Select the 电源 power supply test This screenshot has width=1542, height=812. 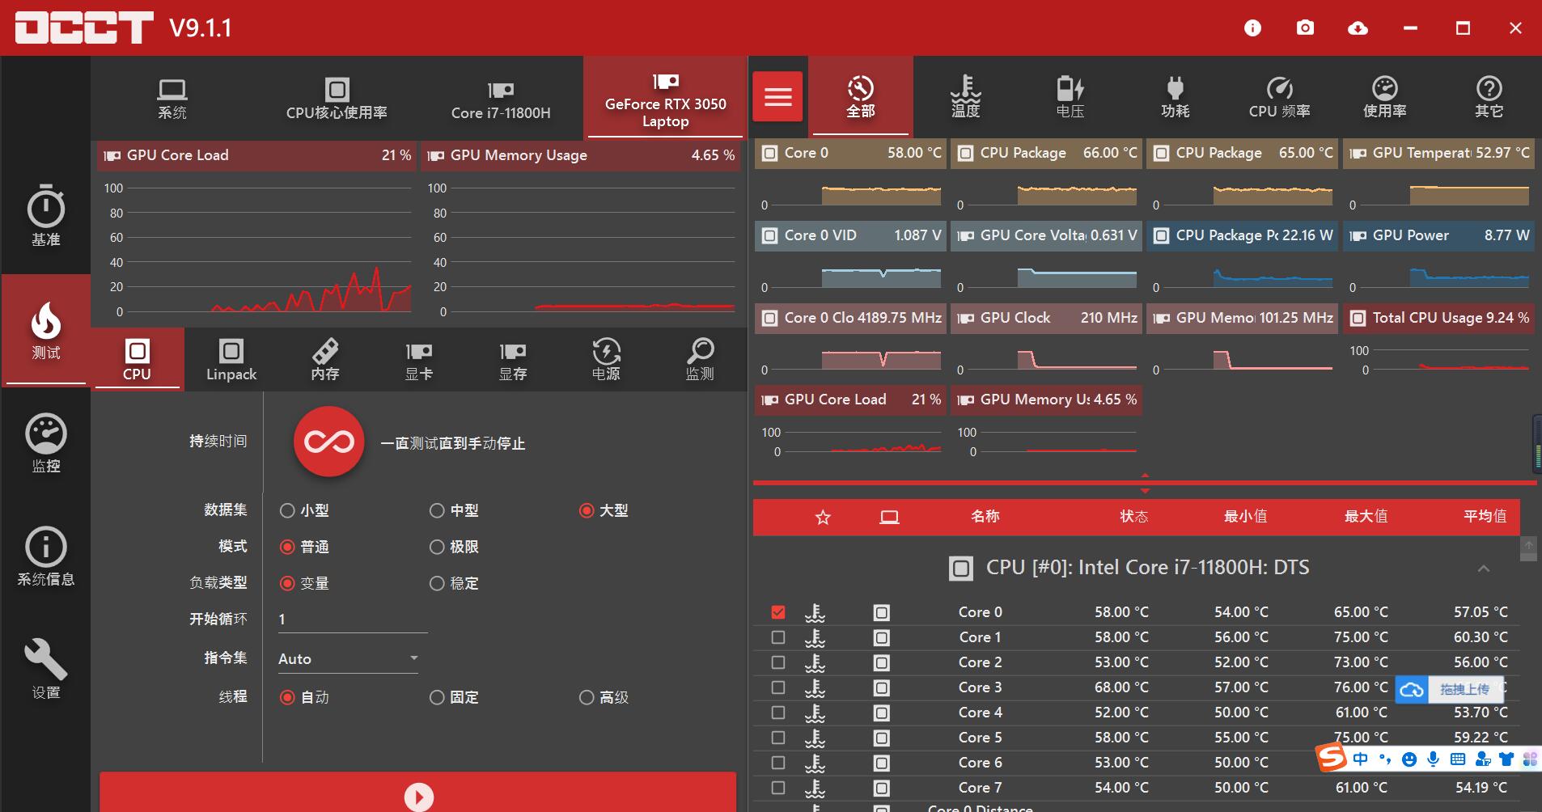point(607,360)
